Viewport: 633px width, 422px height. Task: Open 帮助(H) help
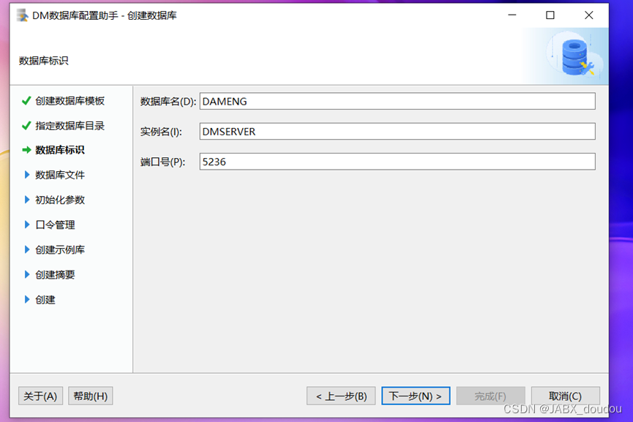point(91,396)
